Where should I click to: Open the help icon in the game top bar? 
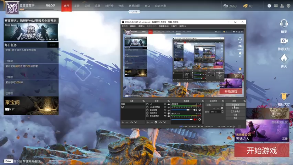(269, 6)
